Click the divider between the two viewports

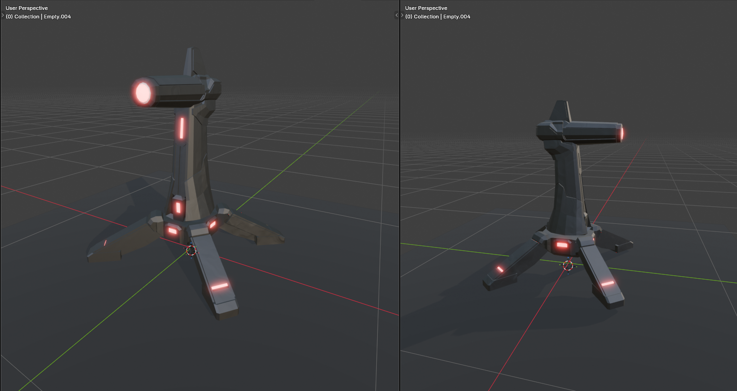(400, 195)
